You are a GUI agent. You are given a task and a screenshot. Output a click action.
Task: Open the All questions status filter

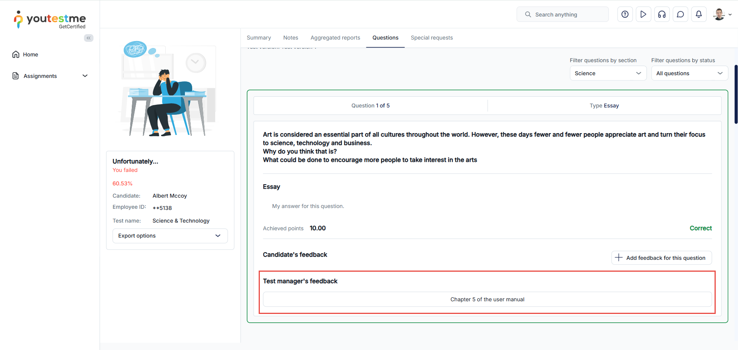689,73
